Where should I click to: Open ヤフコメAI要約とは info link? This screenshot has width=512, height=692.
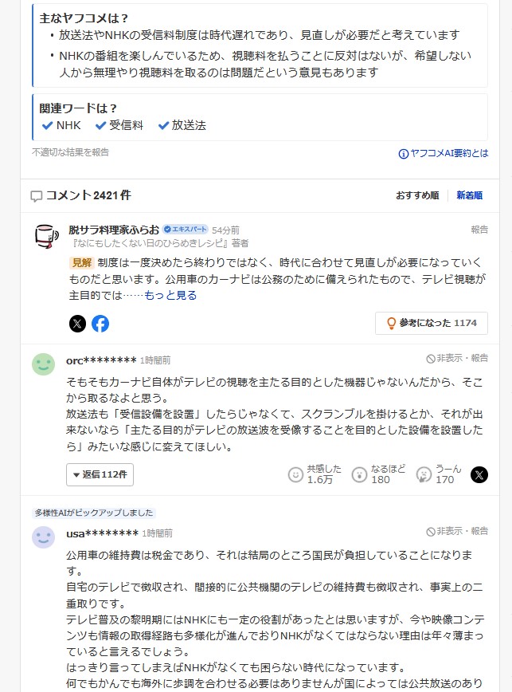[444, 153]
